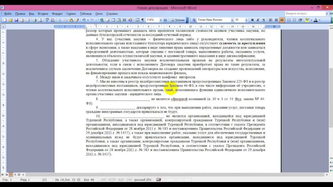Center-align the text

pos(276,20)
